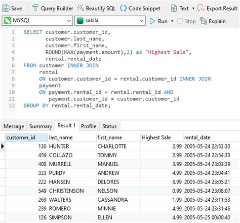This screenshot has width=240, height=223.
Task: Click the GROUP BY keyword on line 12
Action: (x=36, y=105)
